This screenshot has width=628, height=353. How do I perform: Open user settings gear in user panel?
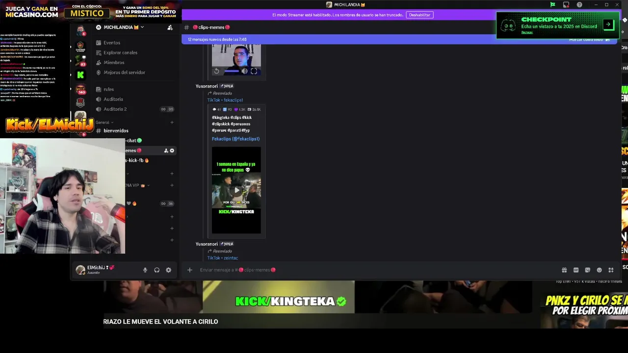[x=168, y=270]
